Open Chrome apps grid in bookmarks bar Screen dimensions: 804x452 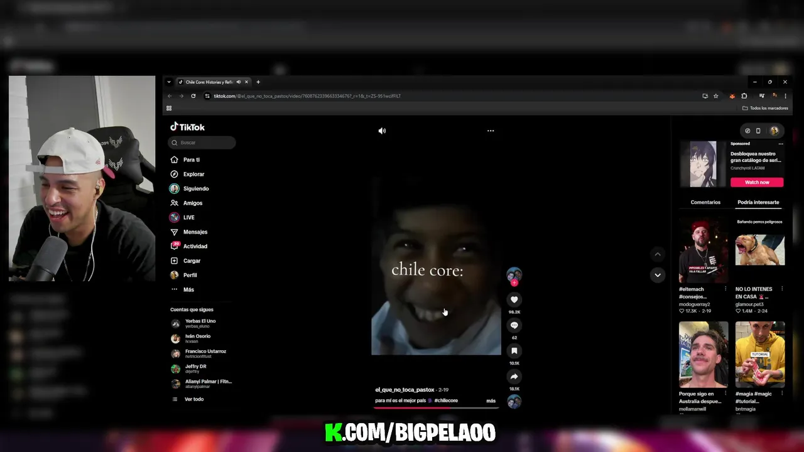(169, 108)
